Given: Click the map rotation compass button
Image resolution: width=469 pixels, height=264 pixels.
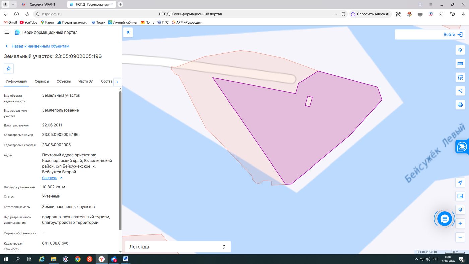Looking at the screenshot, I should click(x=460, y=210).
